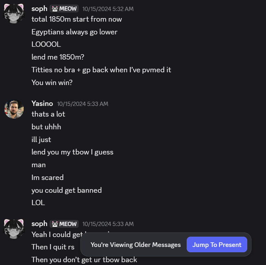
Task: Open Yasino's profile picture
Action: (x=14, y=108)
